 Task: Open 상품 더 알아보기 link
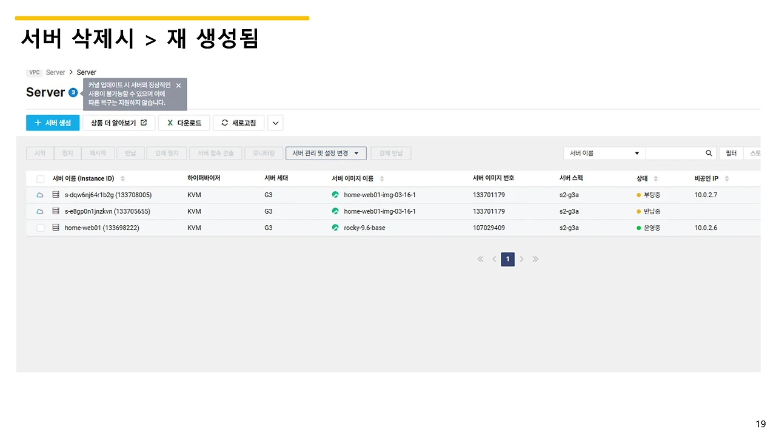[x=119, y=123]
